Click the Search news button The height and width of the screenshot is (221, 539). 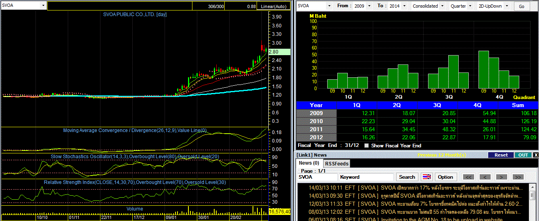tap(407, 177)
